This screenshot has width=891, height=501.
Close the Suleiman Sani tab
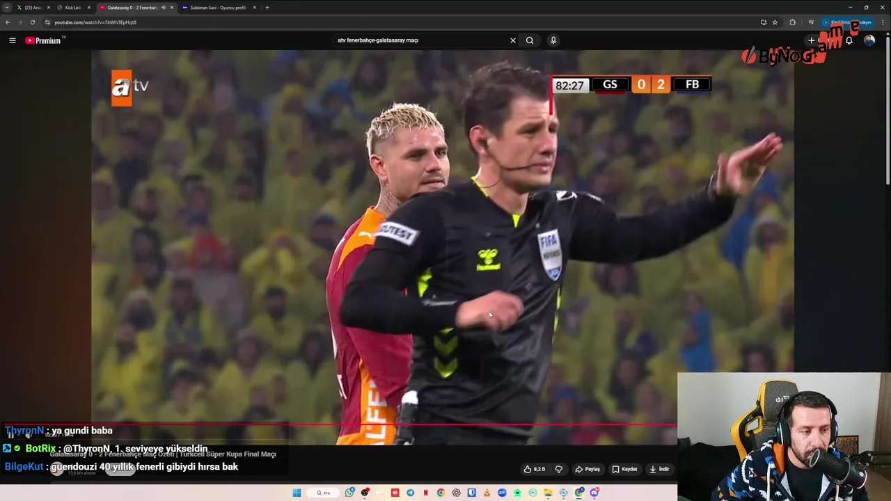(255, 8)
